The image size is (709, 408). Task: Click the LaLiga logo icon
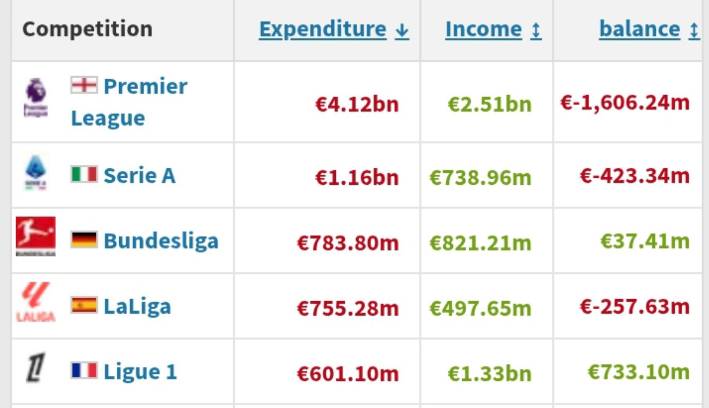(36, 302)
